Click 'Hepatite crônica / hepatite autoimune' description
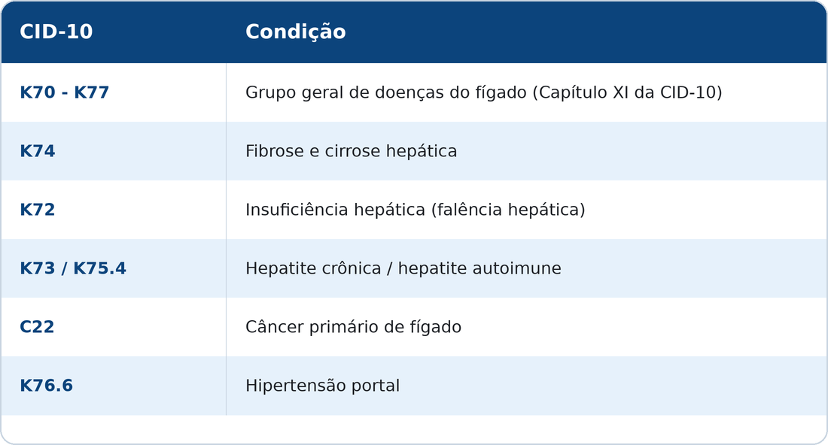 click(403, 268)
